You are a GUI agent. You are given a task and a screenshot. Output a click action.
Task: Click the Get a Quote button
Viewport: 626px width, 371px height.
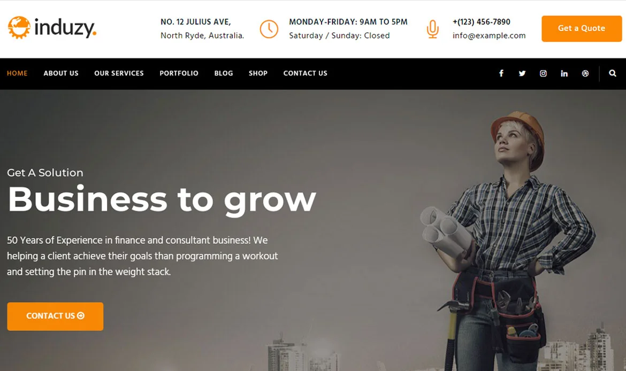(x=581, y=29)
